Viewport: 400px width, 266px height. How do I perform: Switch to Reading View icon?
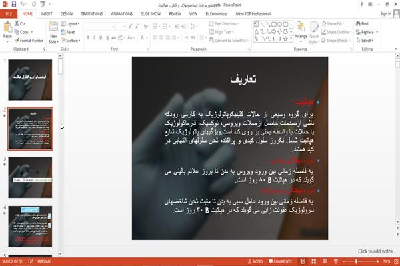(325, 261)
